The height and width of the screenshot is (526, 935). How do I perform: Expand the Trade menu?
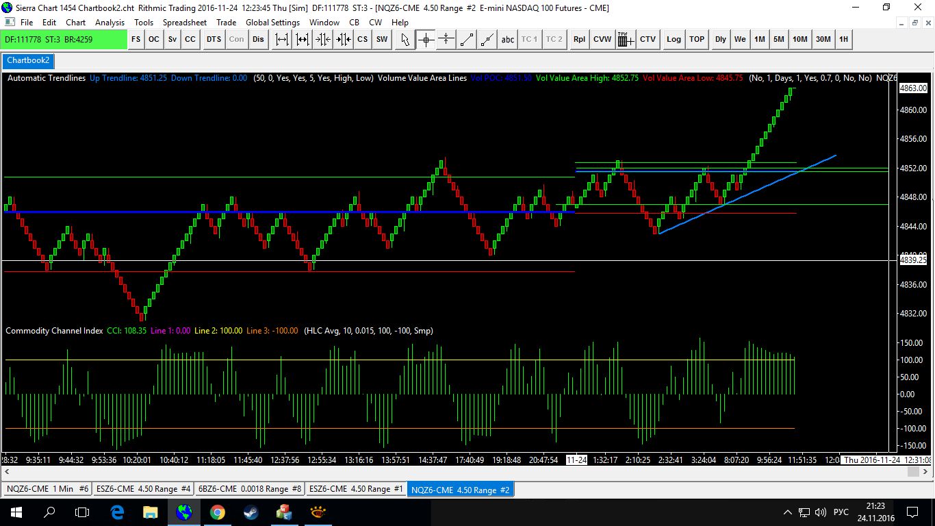pos(226,23)
